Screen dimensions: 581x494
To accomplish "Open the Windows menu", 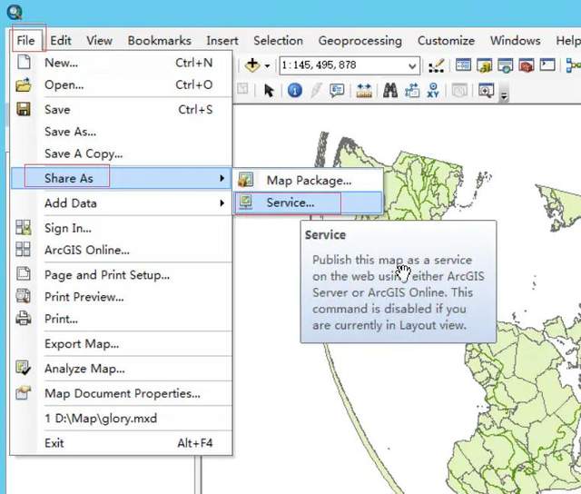I will click(515, 40).
